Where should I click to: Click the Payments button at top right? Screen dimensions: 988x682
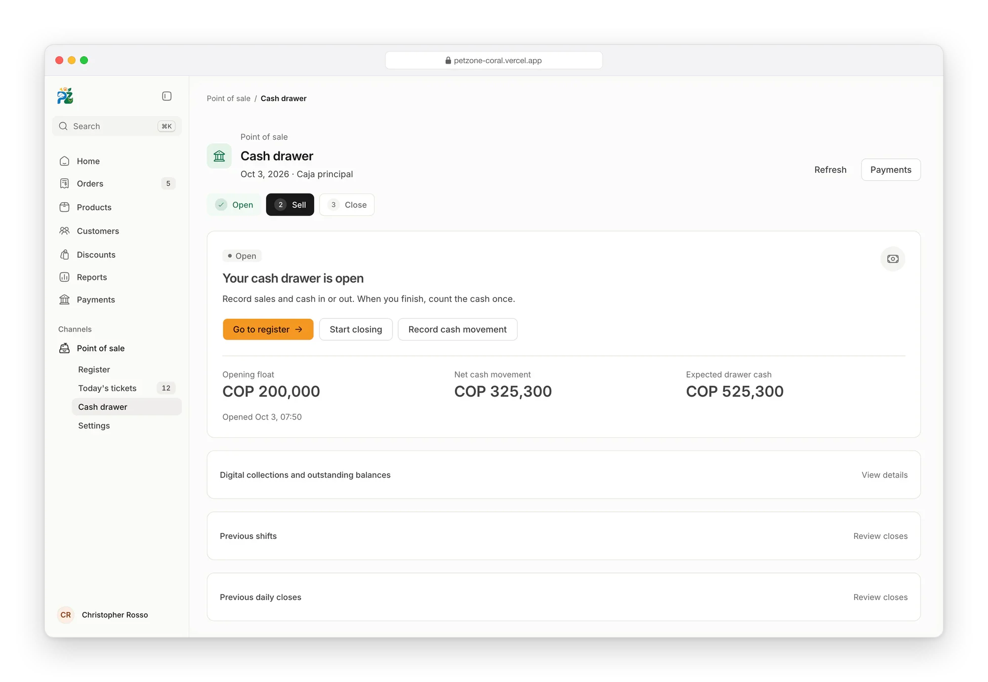(x=891, y=170)
